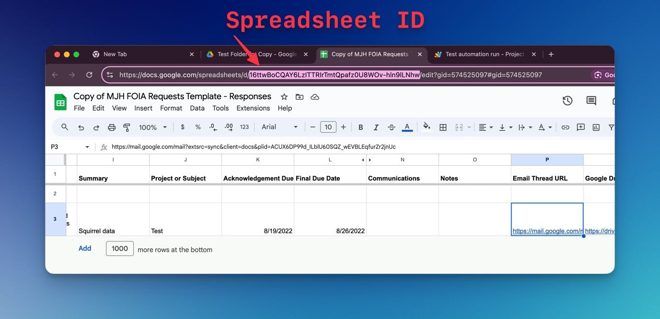Expand the horizontal alignment dropdown
Screen dimensions: 660x319
(490, 127)
